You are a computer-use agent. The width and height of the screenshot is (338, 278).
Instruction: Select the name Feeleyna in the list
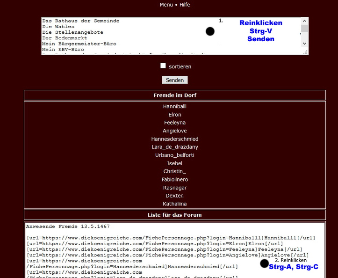[175, 123]
